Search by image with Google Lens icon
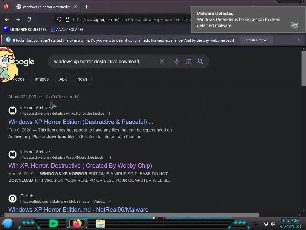The image size is (306, 230). click(x=188, y=61)
